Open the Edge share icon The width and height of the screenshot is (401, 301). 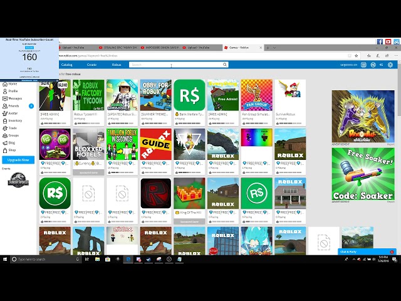click(x=387, y=56)
